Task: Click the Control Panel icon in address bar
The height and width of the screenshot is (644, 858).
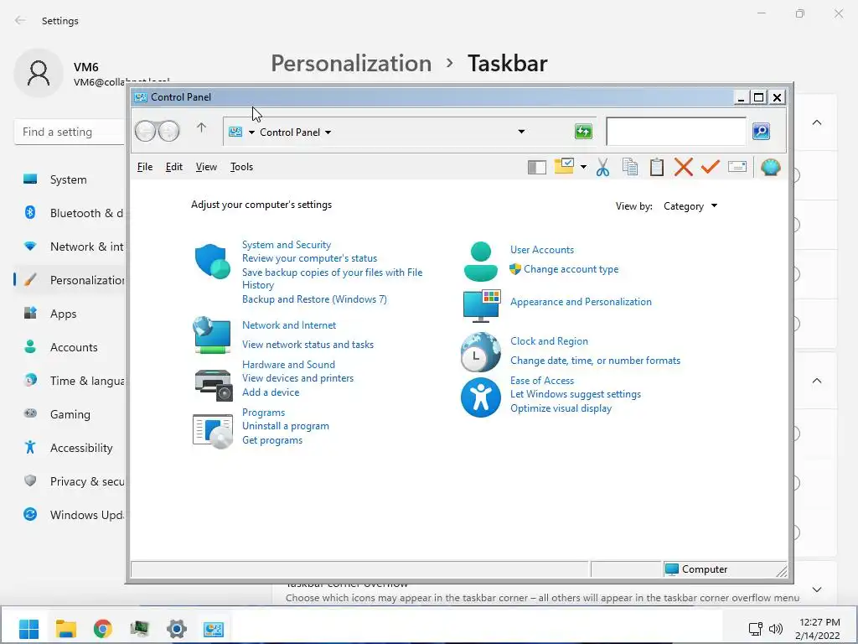Action: tap(235, 132)
